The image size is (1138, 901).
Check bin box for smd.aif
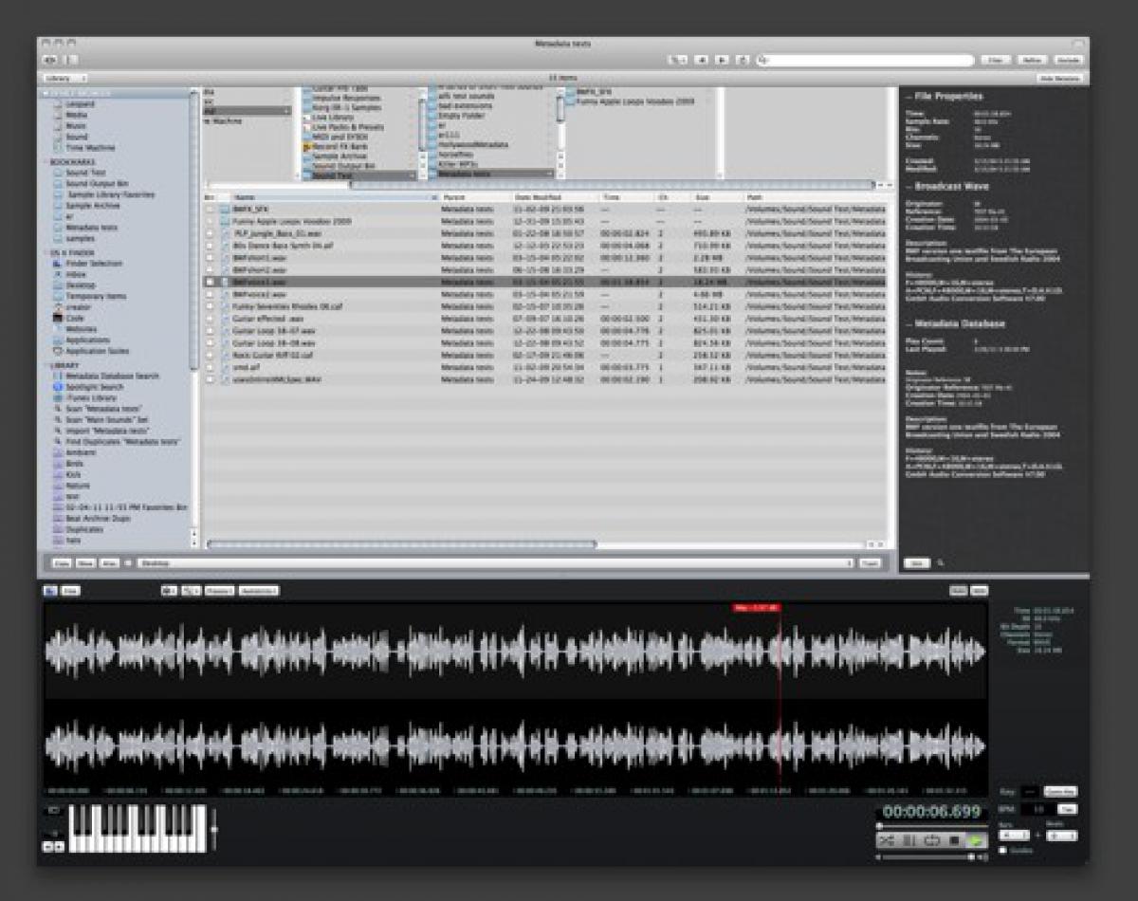pyautogui.click(x=211, y=367)
